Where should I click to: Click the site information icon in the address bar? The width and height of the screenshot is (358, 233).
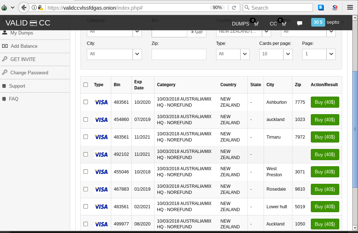point(34,8)
